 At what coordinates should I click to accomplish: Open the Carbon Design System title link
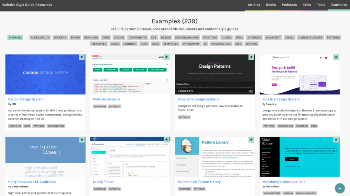[x=26, y=99]
